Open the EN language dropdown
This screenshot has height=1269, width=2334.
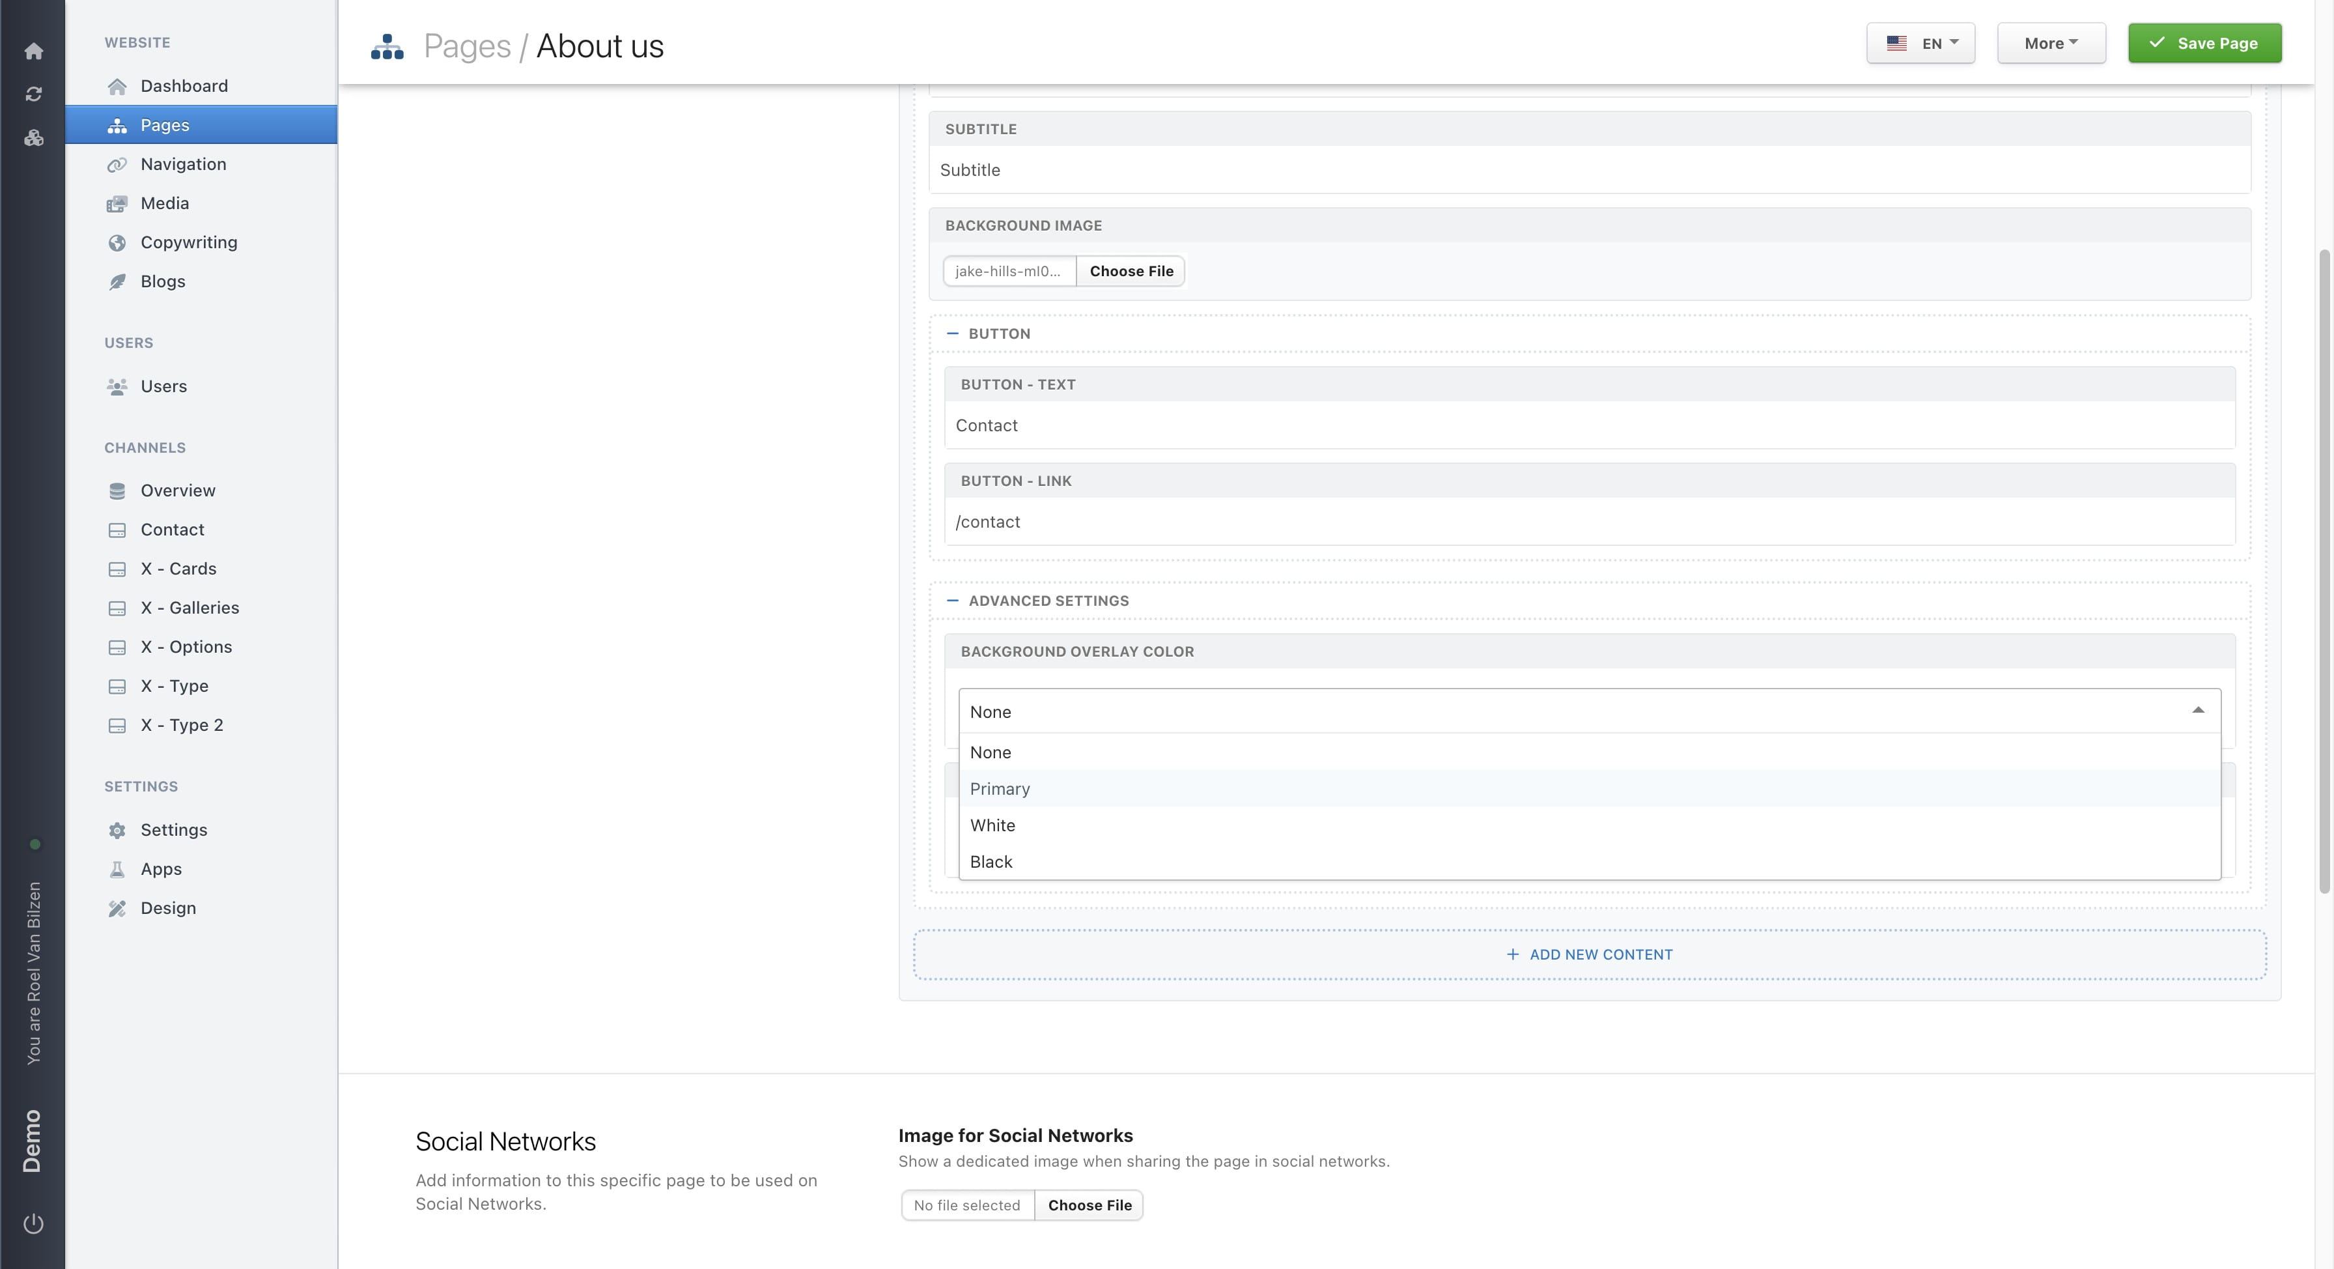[1920, 44]
